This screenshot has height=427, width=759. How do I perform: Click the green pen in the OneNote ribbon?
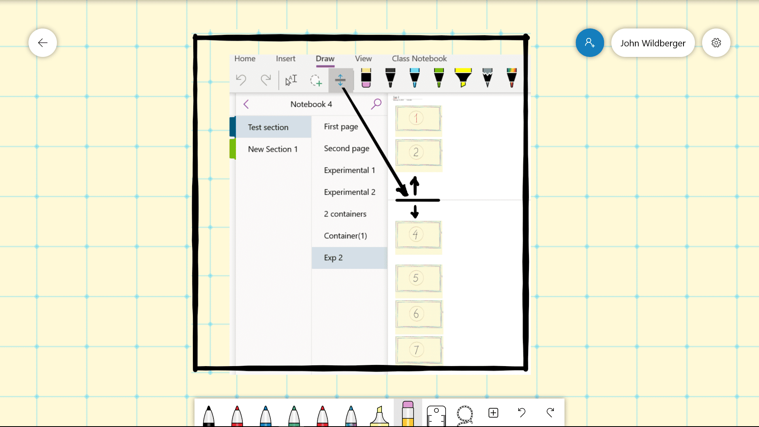click(x=439, y=78)
